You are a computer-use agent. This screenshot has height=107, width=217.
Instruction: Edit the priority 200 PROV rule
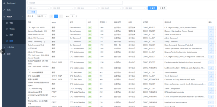pyautogui.click(x=211, y=102)
